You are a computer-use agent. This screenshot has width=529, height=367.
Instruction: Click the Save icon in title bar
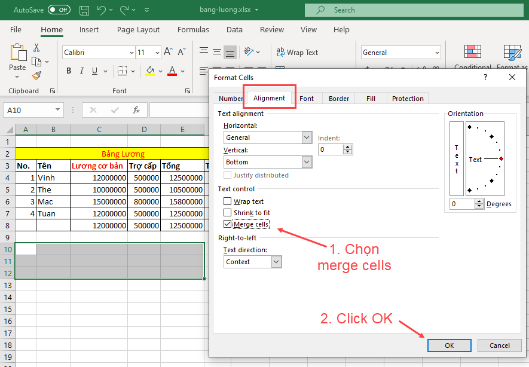coord(84,10)
